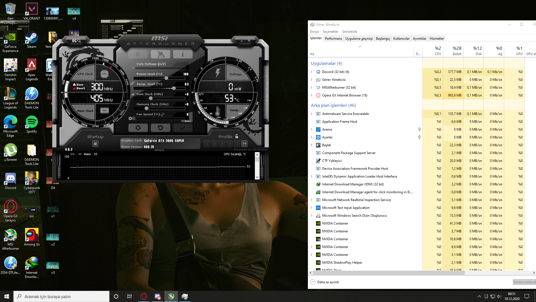This screenshot has width=536, height=302.
Task: Click the Windows Start button
Action: pyautogui.click(x=7, y=296)
